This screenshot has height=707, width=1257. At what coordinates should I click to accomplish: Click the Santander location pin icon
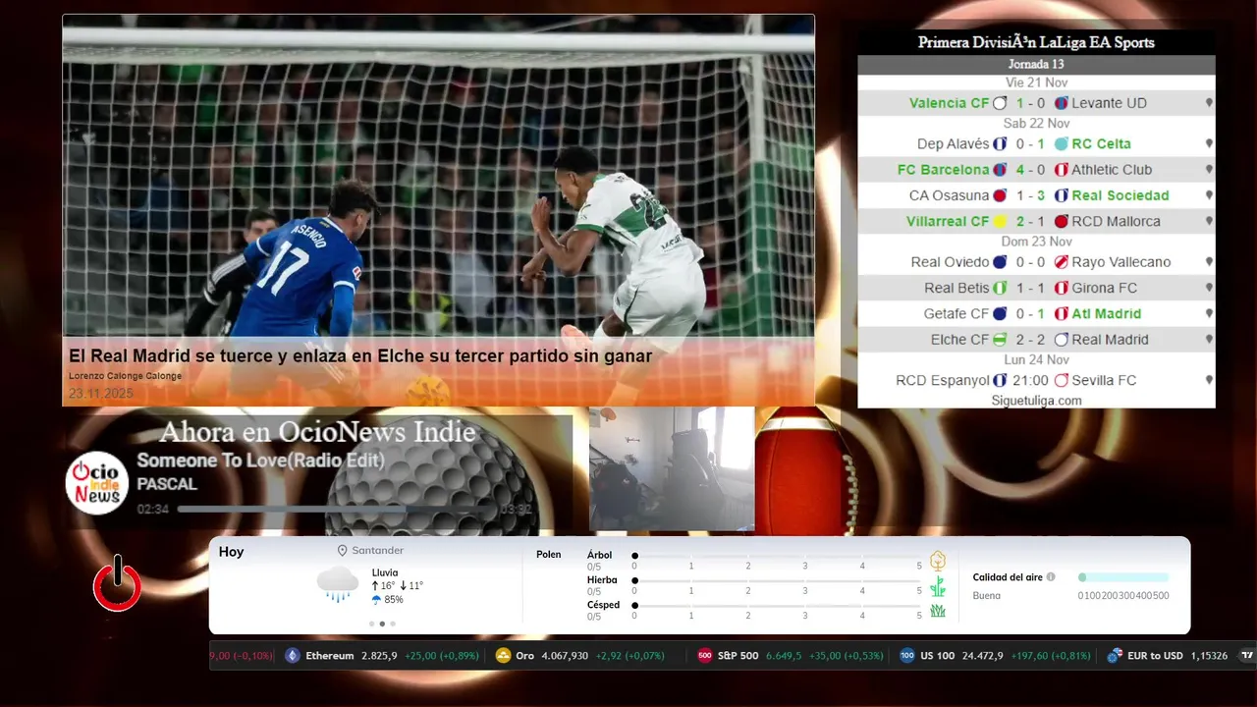[343, 551]
